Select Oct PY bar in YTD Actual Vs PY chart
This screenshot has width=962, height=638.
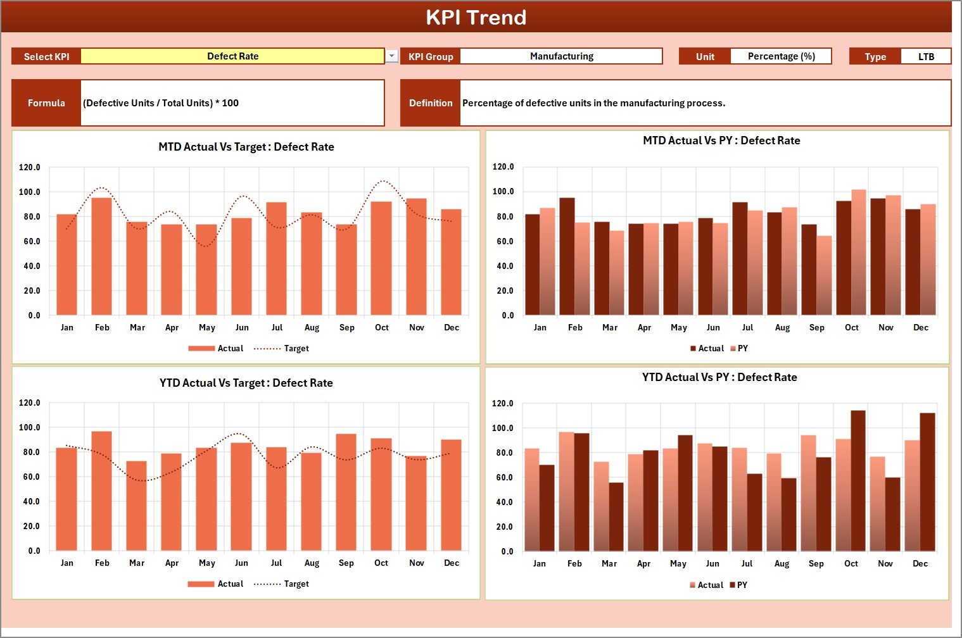tap(858, 481)
